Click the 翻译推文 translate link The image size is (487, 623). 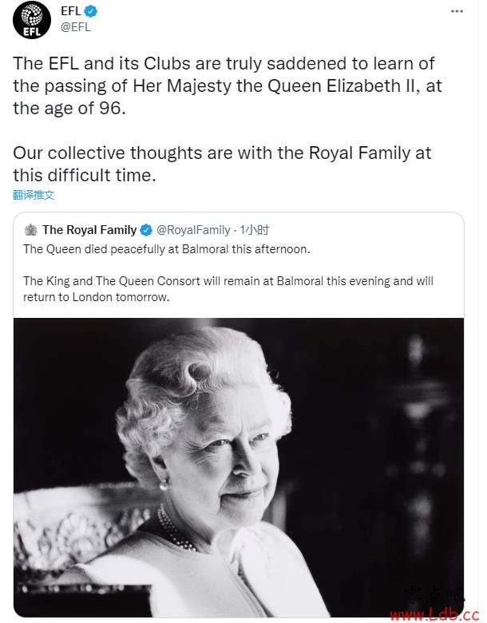[34, 195]
